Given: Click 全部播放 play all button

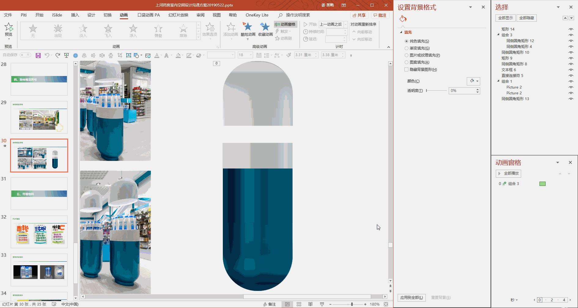Looking at the screenshot, I should click(509, 173).
